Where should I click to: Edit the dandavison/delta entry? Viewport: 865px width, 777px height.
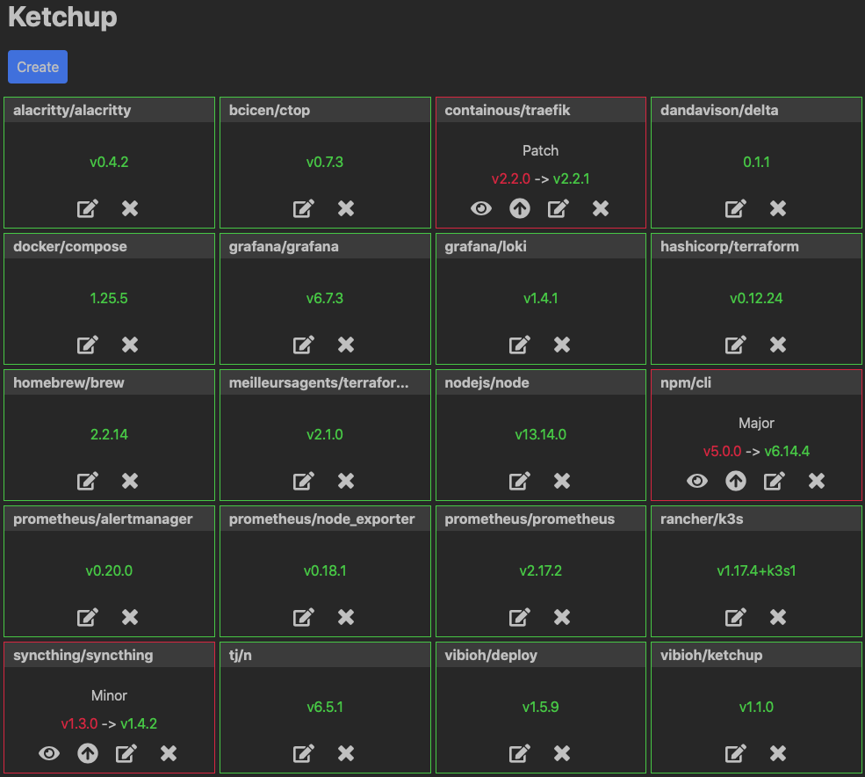pos(735,208)
